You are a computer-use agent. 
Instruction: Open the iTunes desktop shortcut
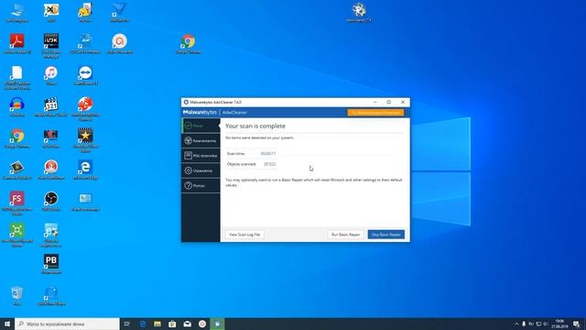[51, 75]
